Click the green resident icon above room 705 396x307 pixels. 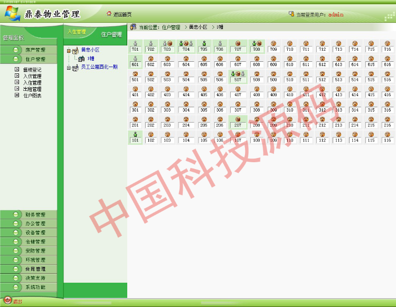click(x=204, y=43)
